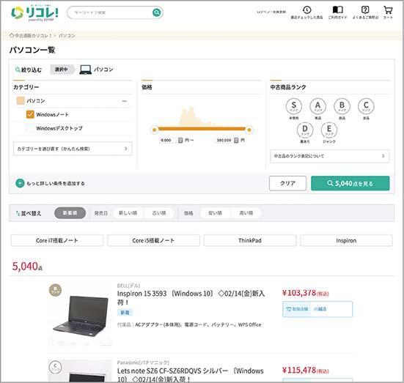
Task: Open the FAQ question mark icon
Action: [365, 10]
